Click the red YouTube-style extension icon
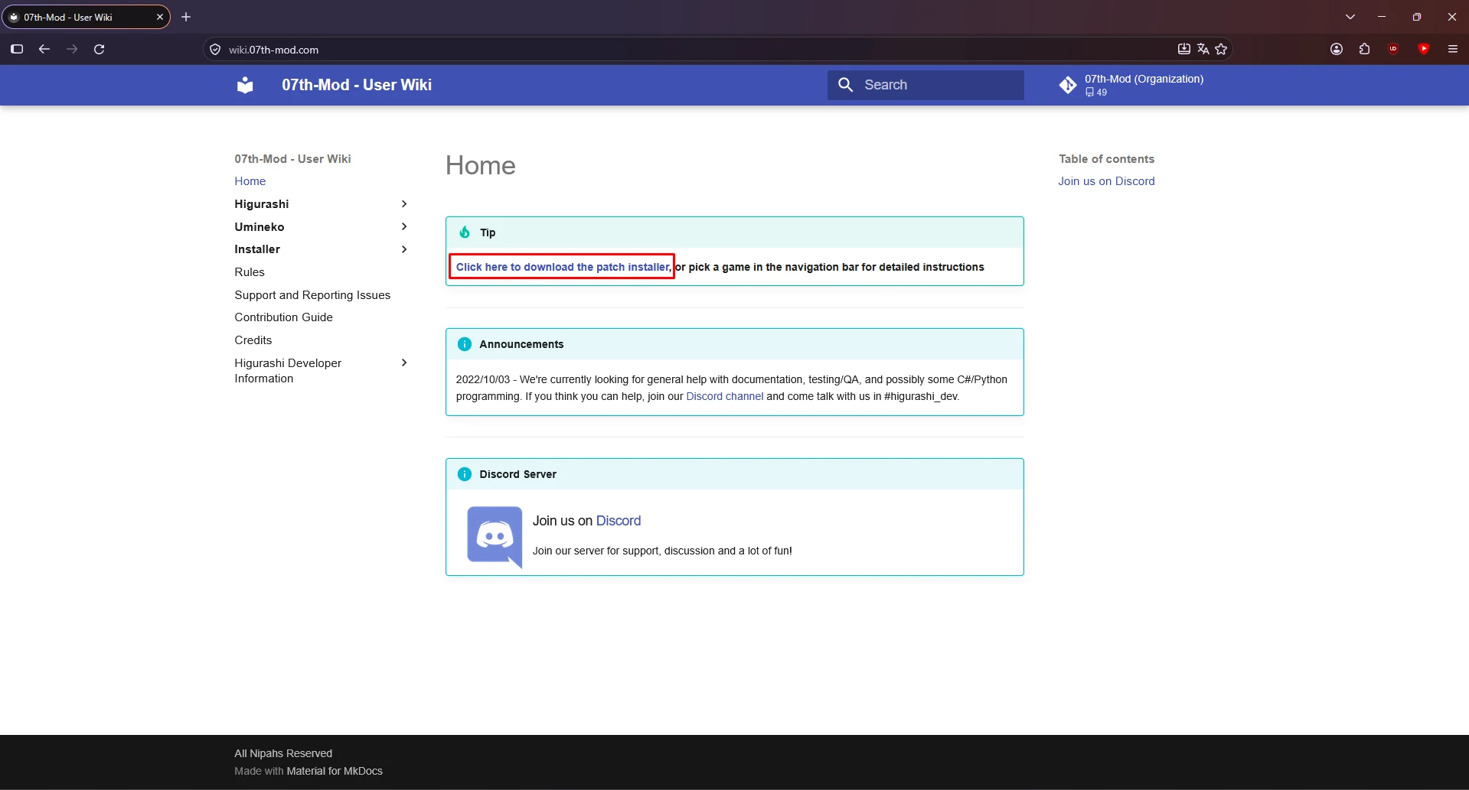1469x790 pixels. click(x=1424, y=49)
